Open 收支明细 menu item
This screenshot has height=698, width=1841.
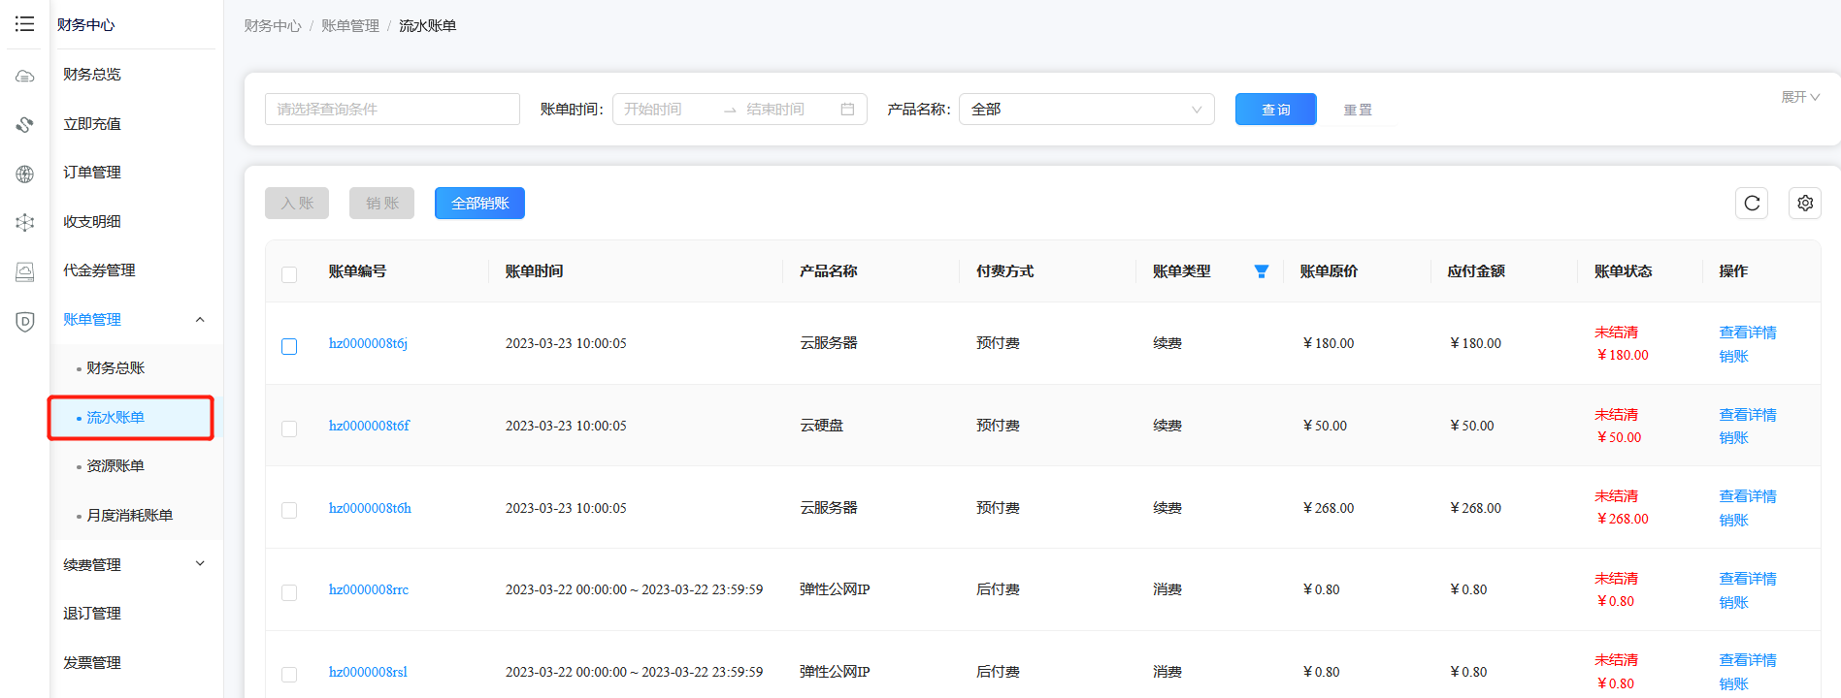pyautogui.click(x=92, y=222)
